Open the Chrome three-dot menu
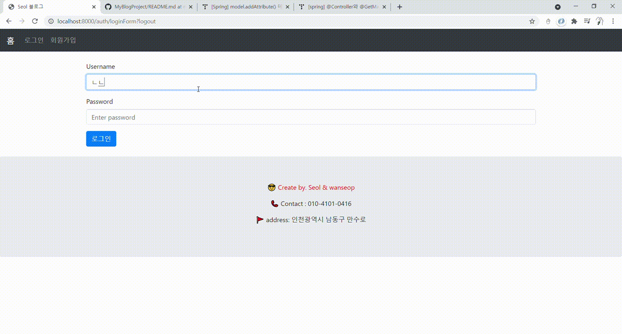Screen dimensions: 622x334 click(x=613, y=21)
